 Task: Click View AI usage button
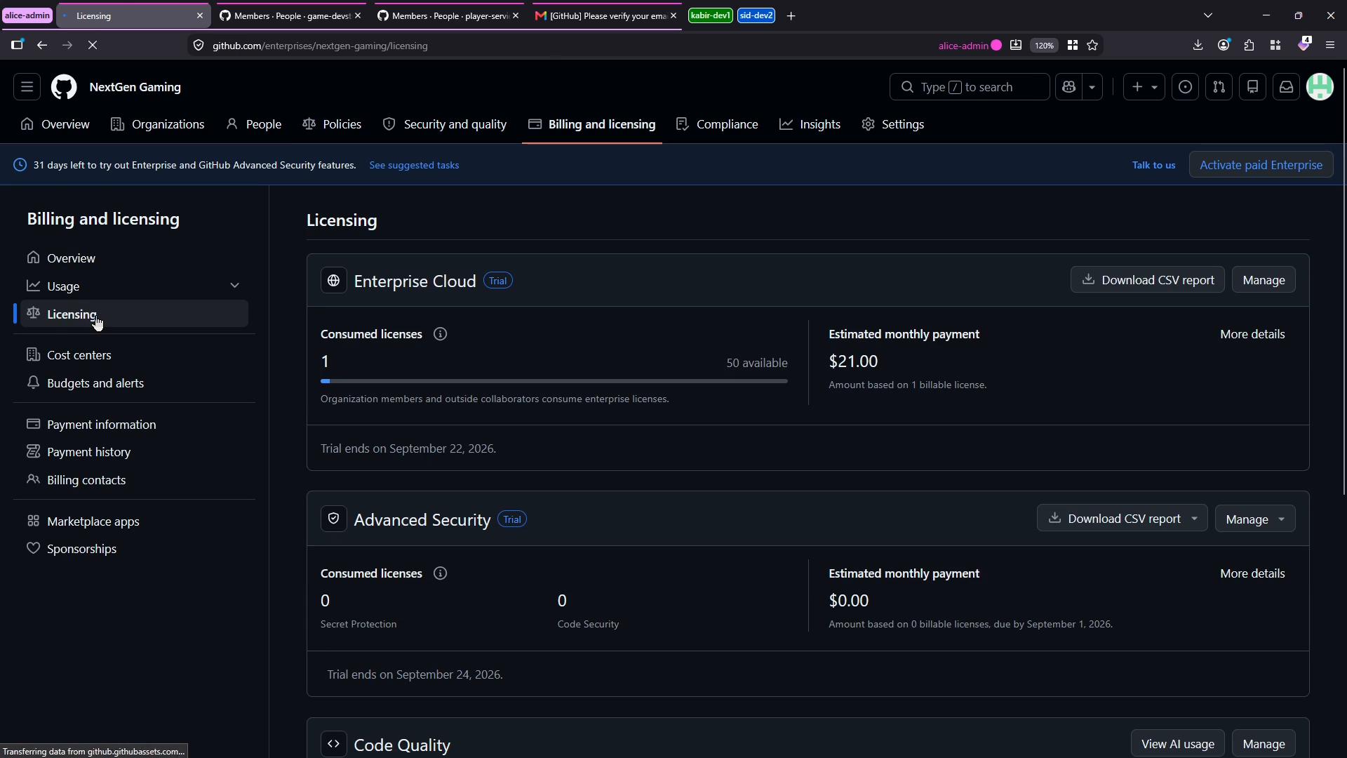click(x=1177, y=744)
